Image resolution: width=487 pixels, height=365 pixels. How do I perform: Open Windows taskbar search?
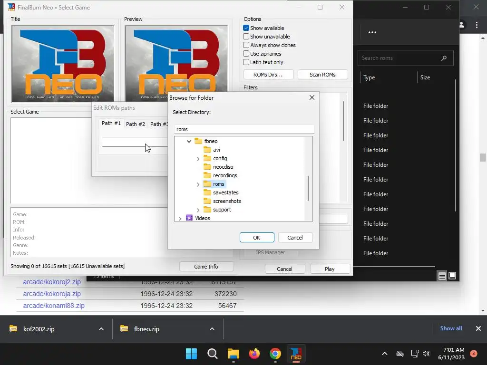[213, 354]
